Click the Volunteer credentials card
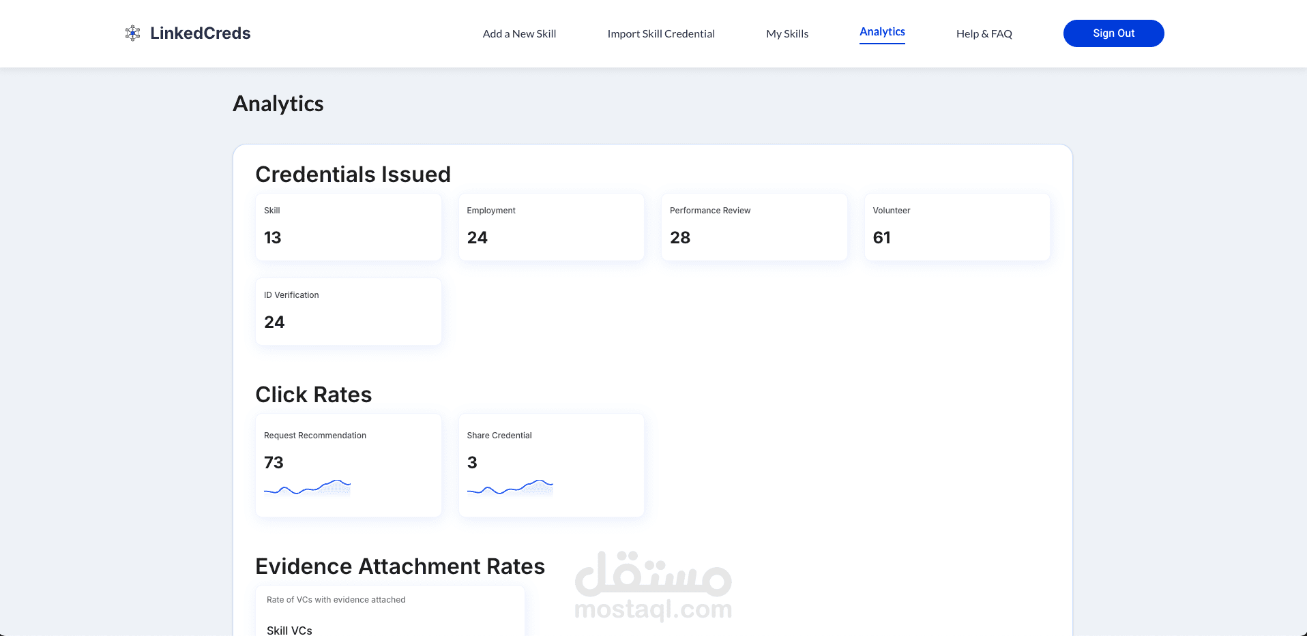 point(956,227)
